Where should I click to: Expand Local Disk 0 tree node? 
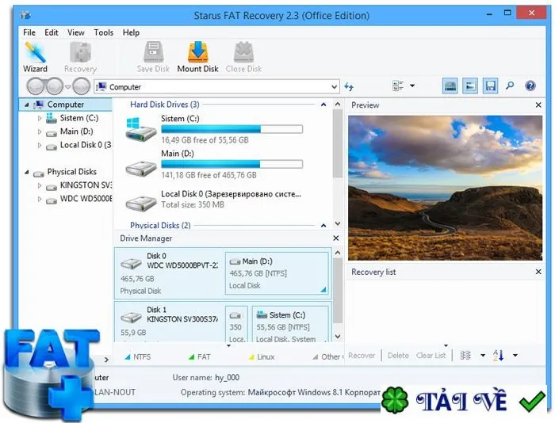point(40,146)
